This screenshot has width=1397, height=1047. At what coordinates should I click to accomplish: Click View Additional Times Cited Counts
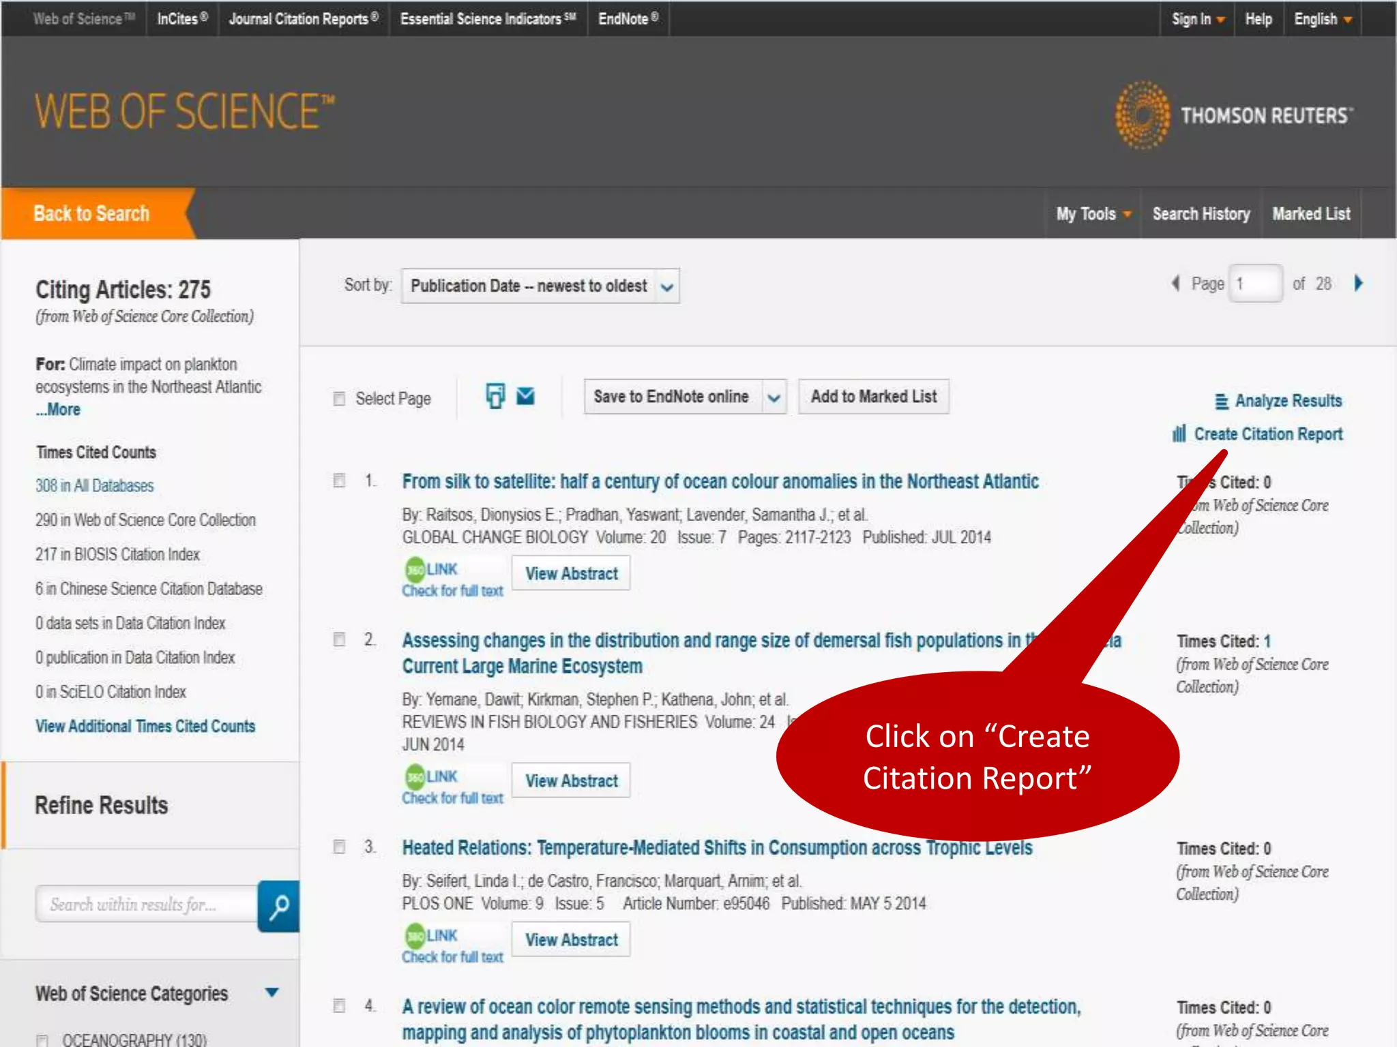pos(145,726)
